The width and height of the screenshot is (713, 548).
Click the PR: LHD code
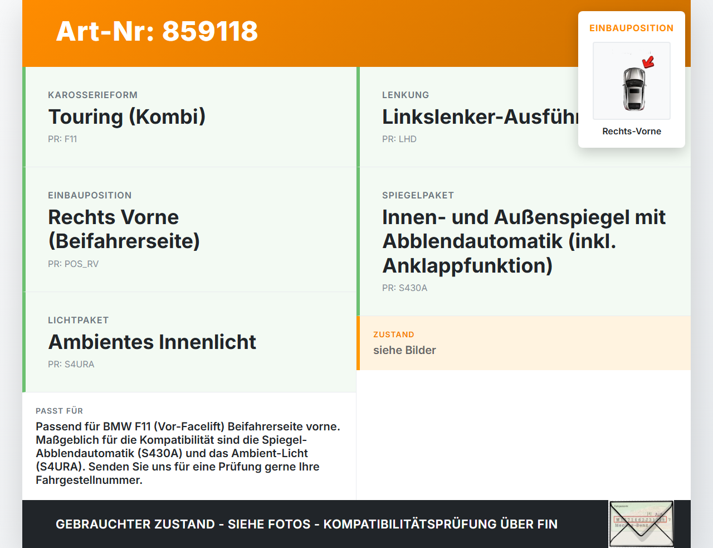[399, 139]
